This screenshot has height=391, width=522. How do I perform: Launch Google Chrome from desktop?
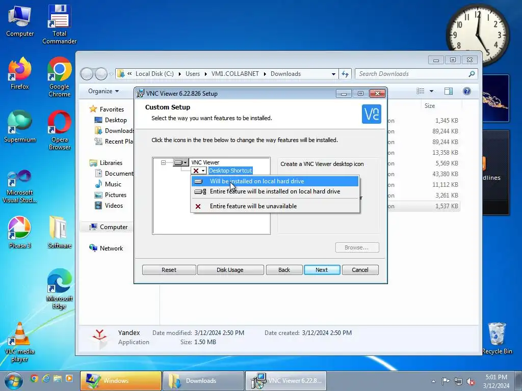(59, 77)
